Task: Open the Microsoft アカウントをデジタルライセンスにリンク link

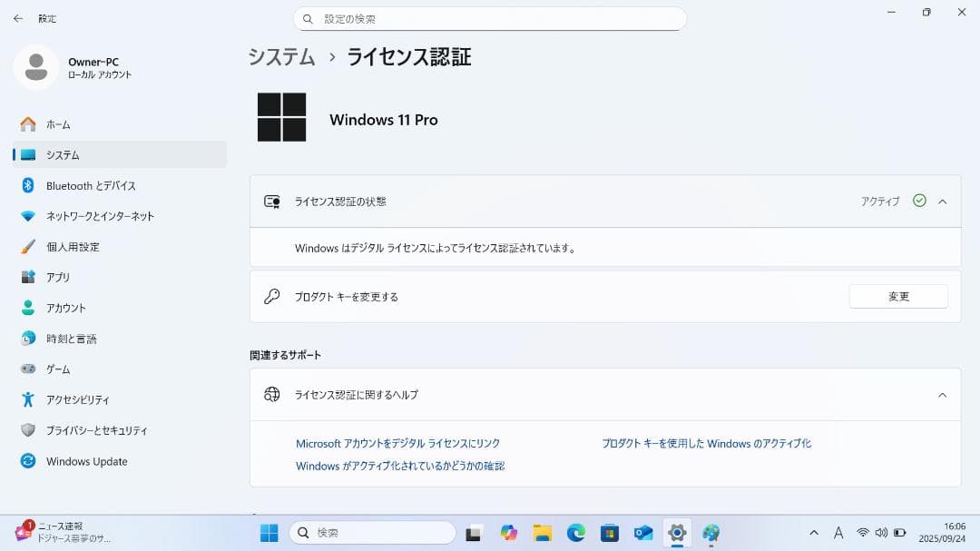Action: [x=397, y=443]
